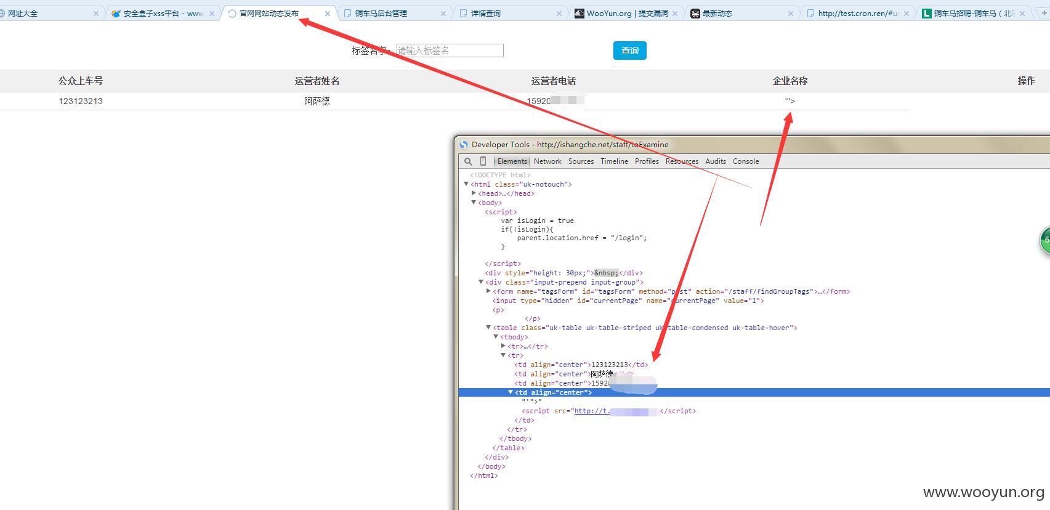Click the 运营者电话 column header
Image resolution: width=1050 pixels, height=510 pixels.
click(554, 81)
